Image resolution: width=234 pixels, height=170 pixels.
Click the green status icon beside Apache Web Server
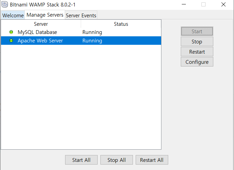11,40
